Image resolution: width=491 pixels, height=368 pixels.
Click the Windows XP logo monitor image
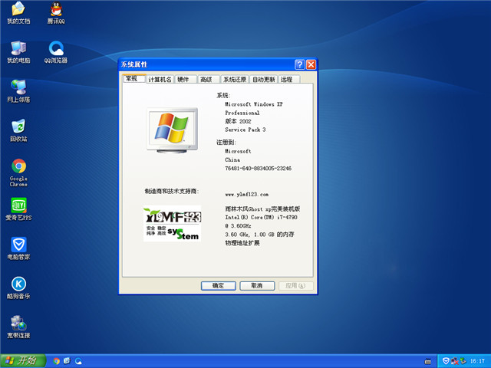coord(172,130)
